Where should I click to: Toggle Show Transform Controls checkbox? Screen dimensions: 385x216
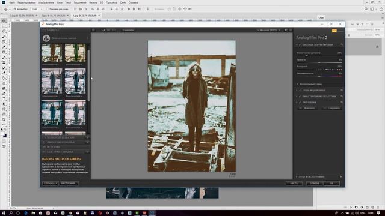coord(48,9)
